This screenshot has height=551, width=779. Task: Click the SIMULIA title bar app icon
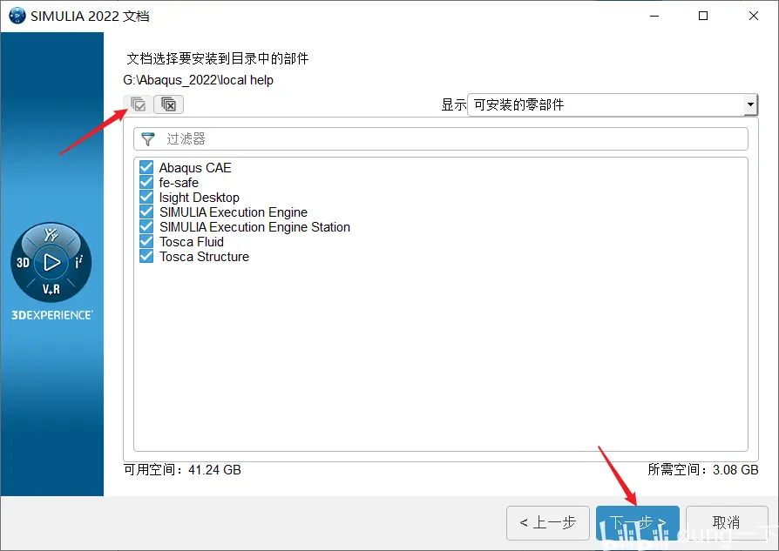click(17, 16)
